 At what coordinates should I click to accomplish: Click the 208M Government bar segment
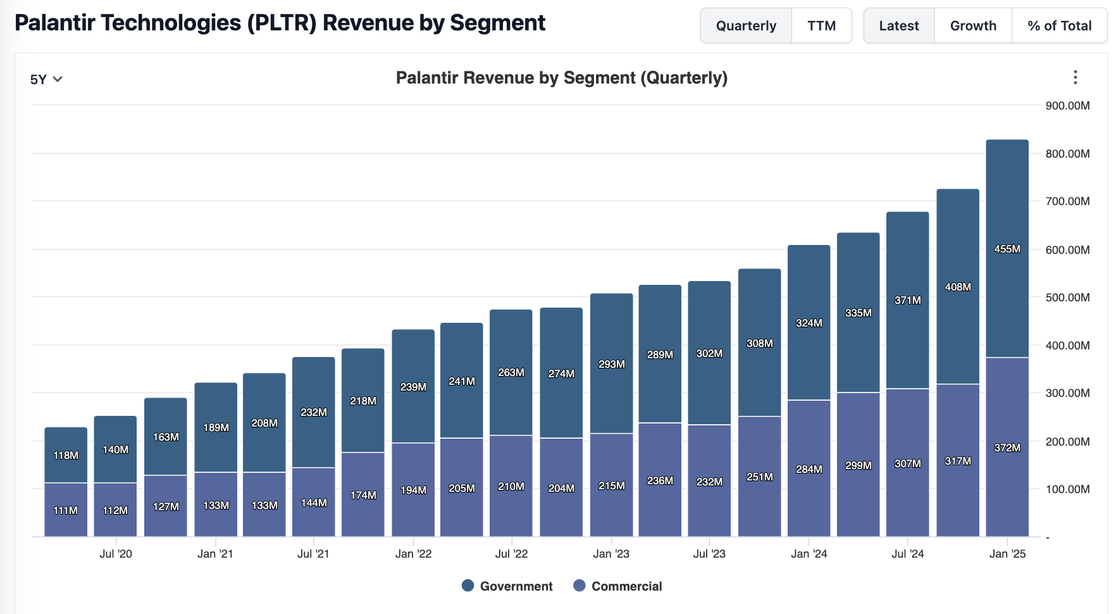264,423
